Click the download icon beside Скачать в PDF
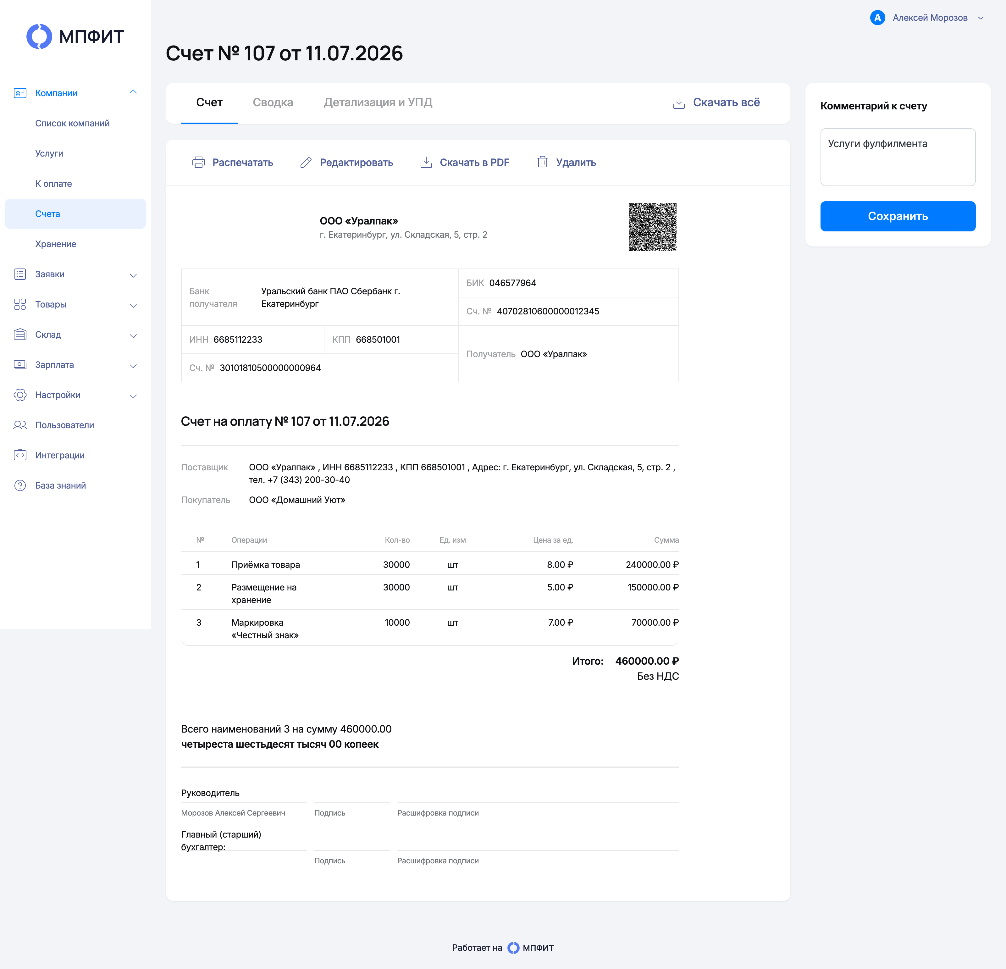1006x969 pixels. [x=426, y=163]
